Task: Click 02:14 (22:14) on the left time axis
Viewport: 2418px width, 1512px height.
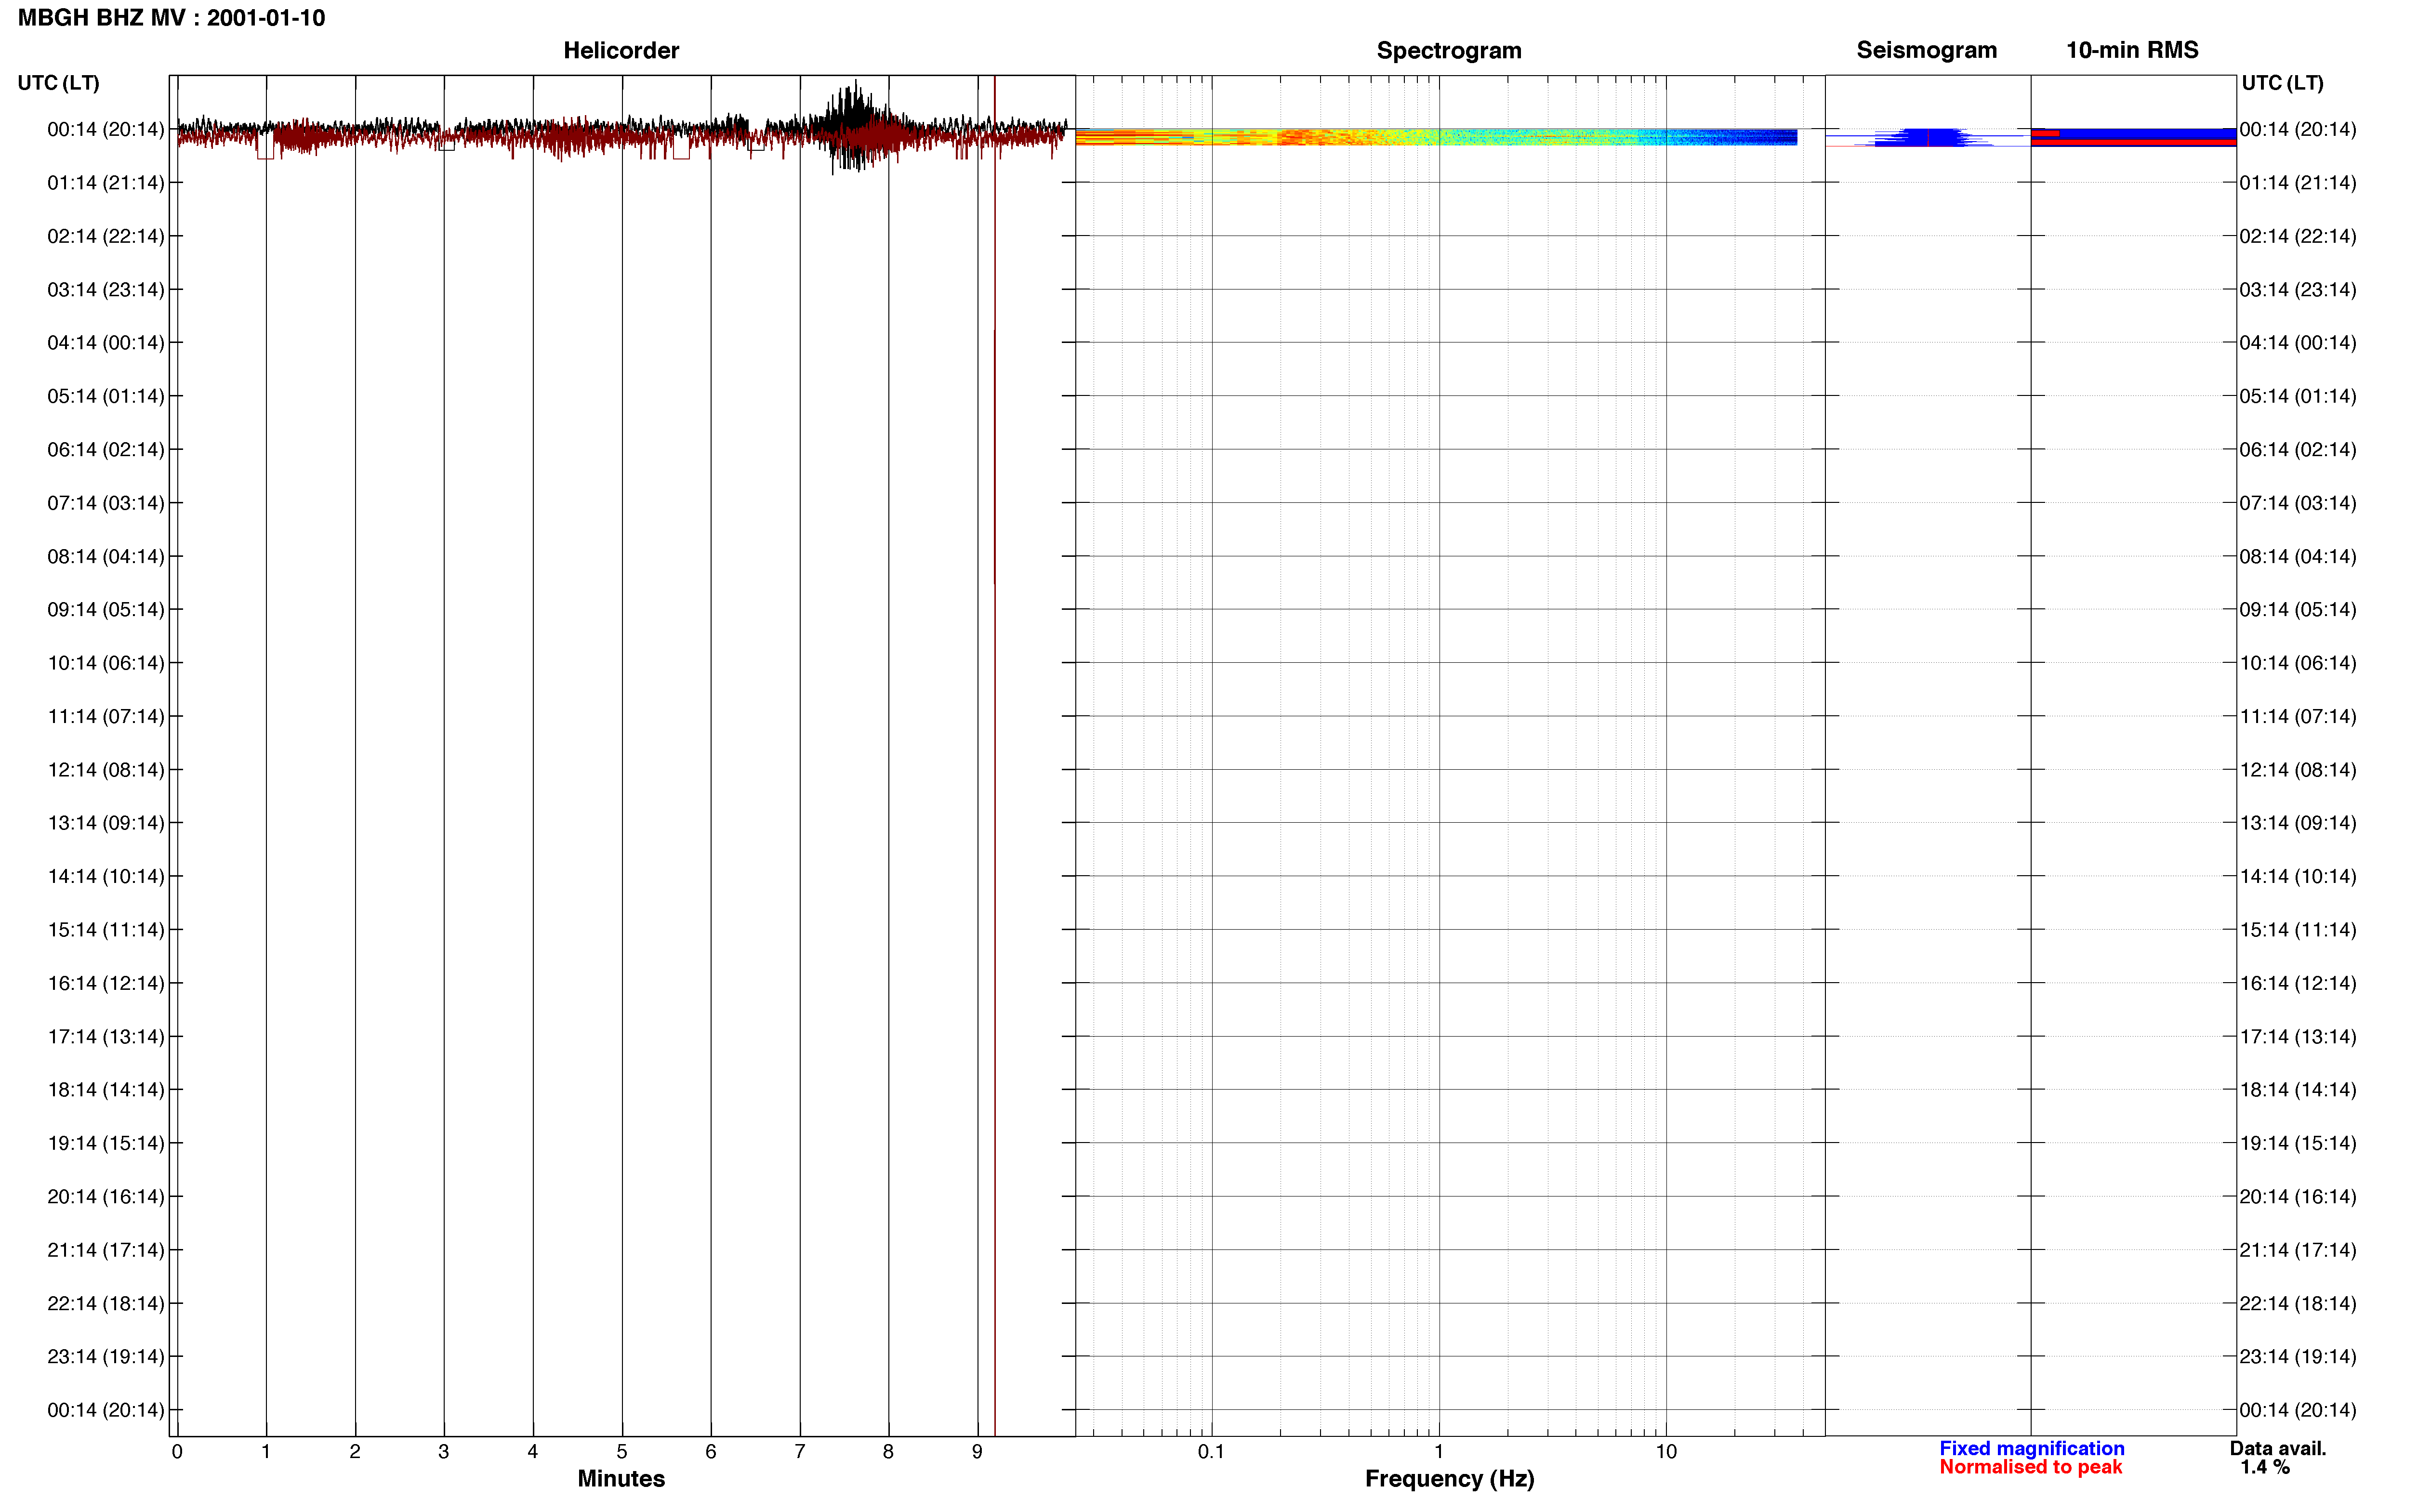Action: point(105,236)
